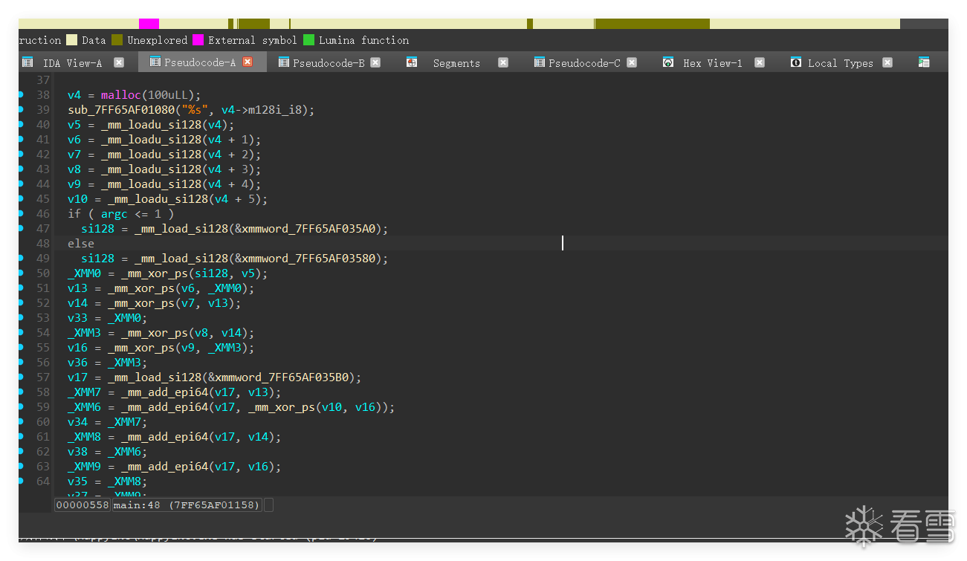Click the External symbol legend label
The width and height of the screenshot is (967, 561).
pos(253,40)
